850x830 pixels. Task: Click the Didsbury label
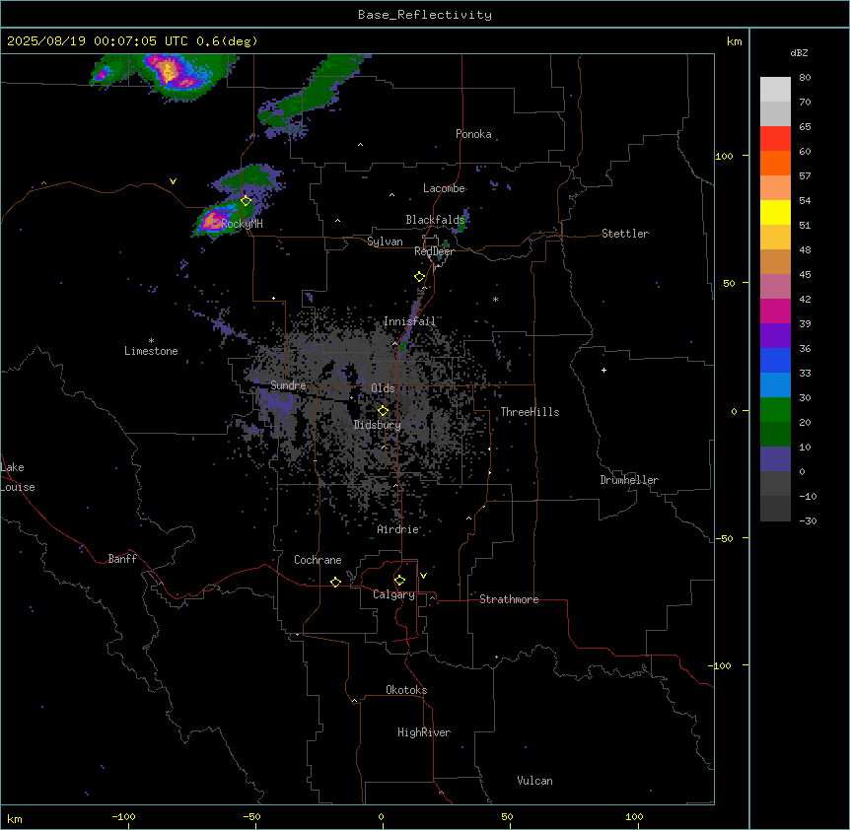coord(378,425)
